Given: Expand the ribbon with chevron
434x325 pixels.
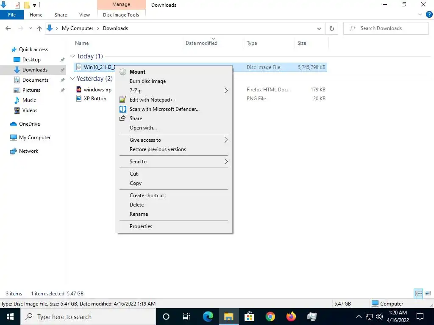Looking at the screenshot, I should click(420, 15).
